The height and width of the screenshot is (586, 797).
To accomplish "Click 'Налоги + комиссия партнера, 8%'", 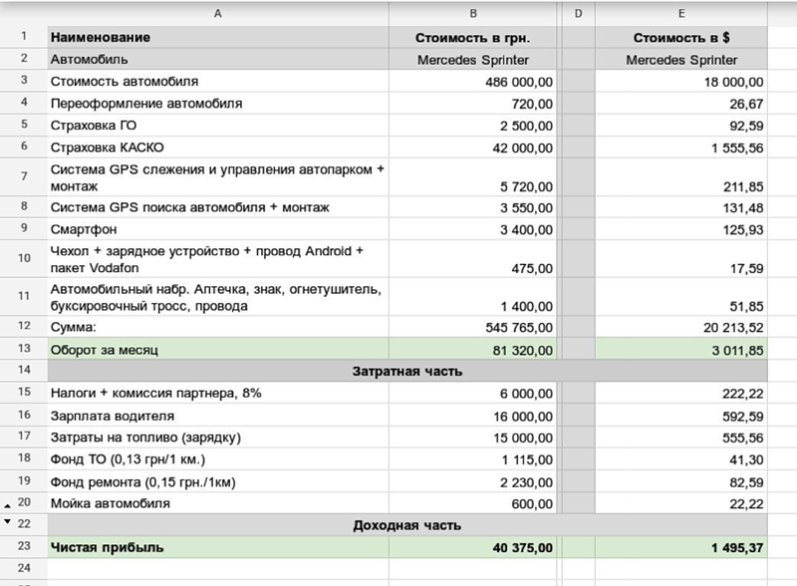I will tap(218, 393).
